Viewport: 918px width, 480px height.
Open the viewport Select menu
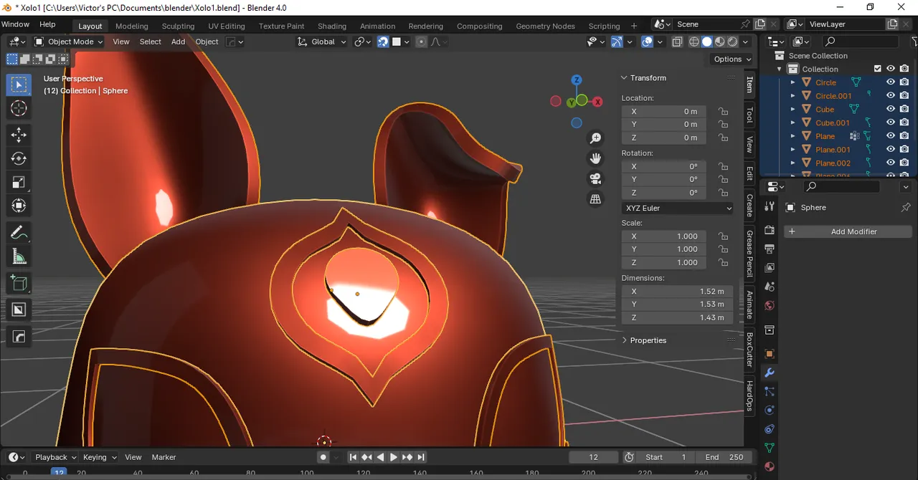(150, 42)
